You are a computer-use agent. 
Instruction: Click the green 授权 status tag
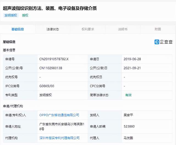(x=25, y=15)
